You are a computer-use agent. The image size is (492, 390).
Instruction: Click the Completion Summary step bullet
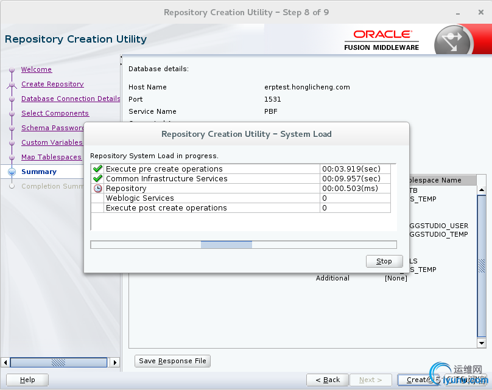[x=12, y=186]
